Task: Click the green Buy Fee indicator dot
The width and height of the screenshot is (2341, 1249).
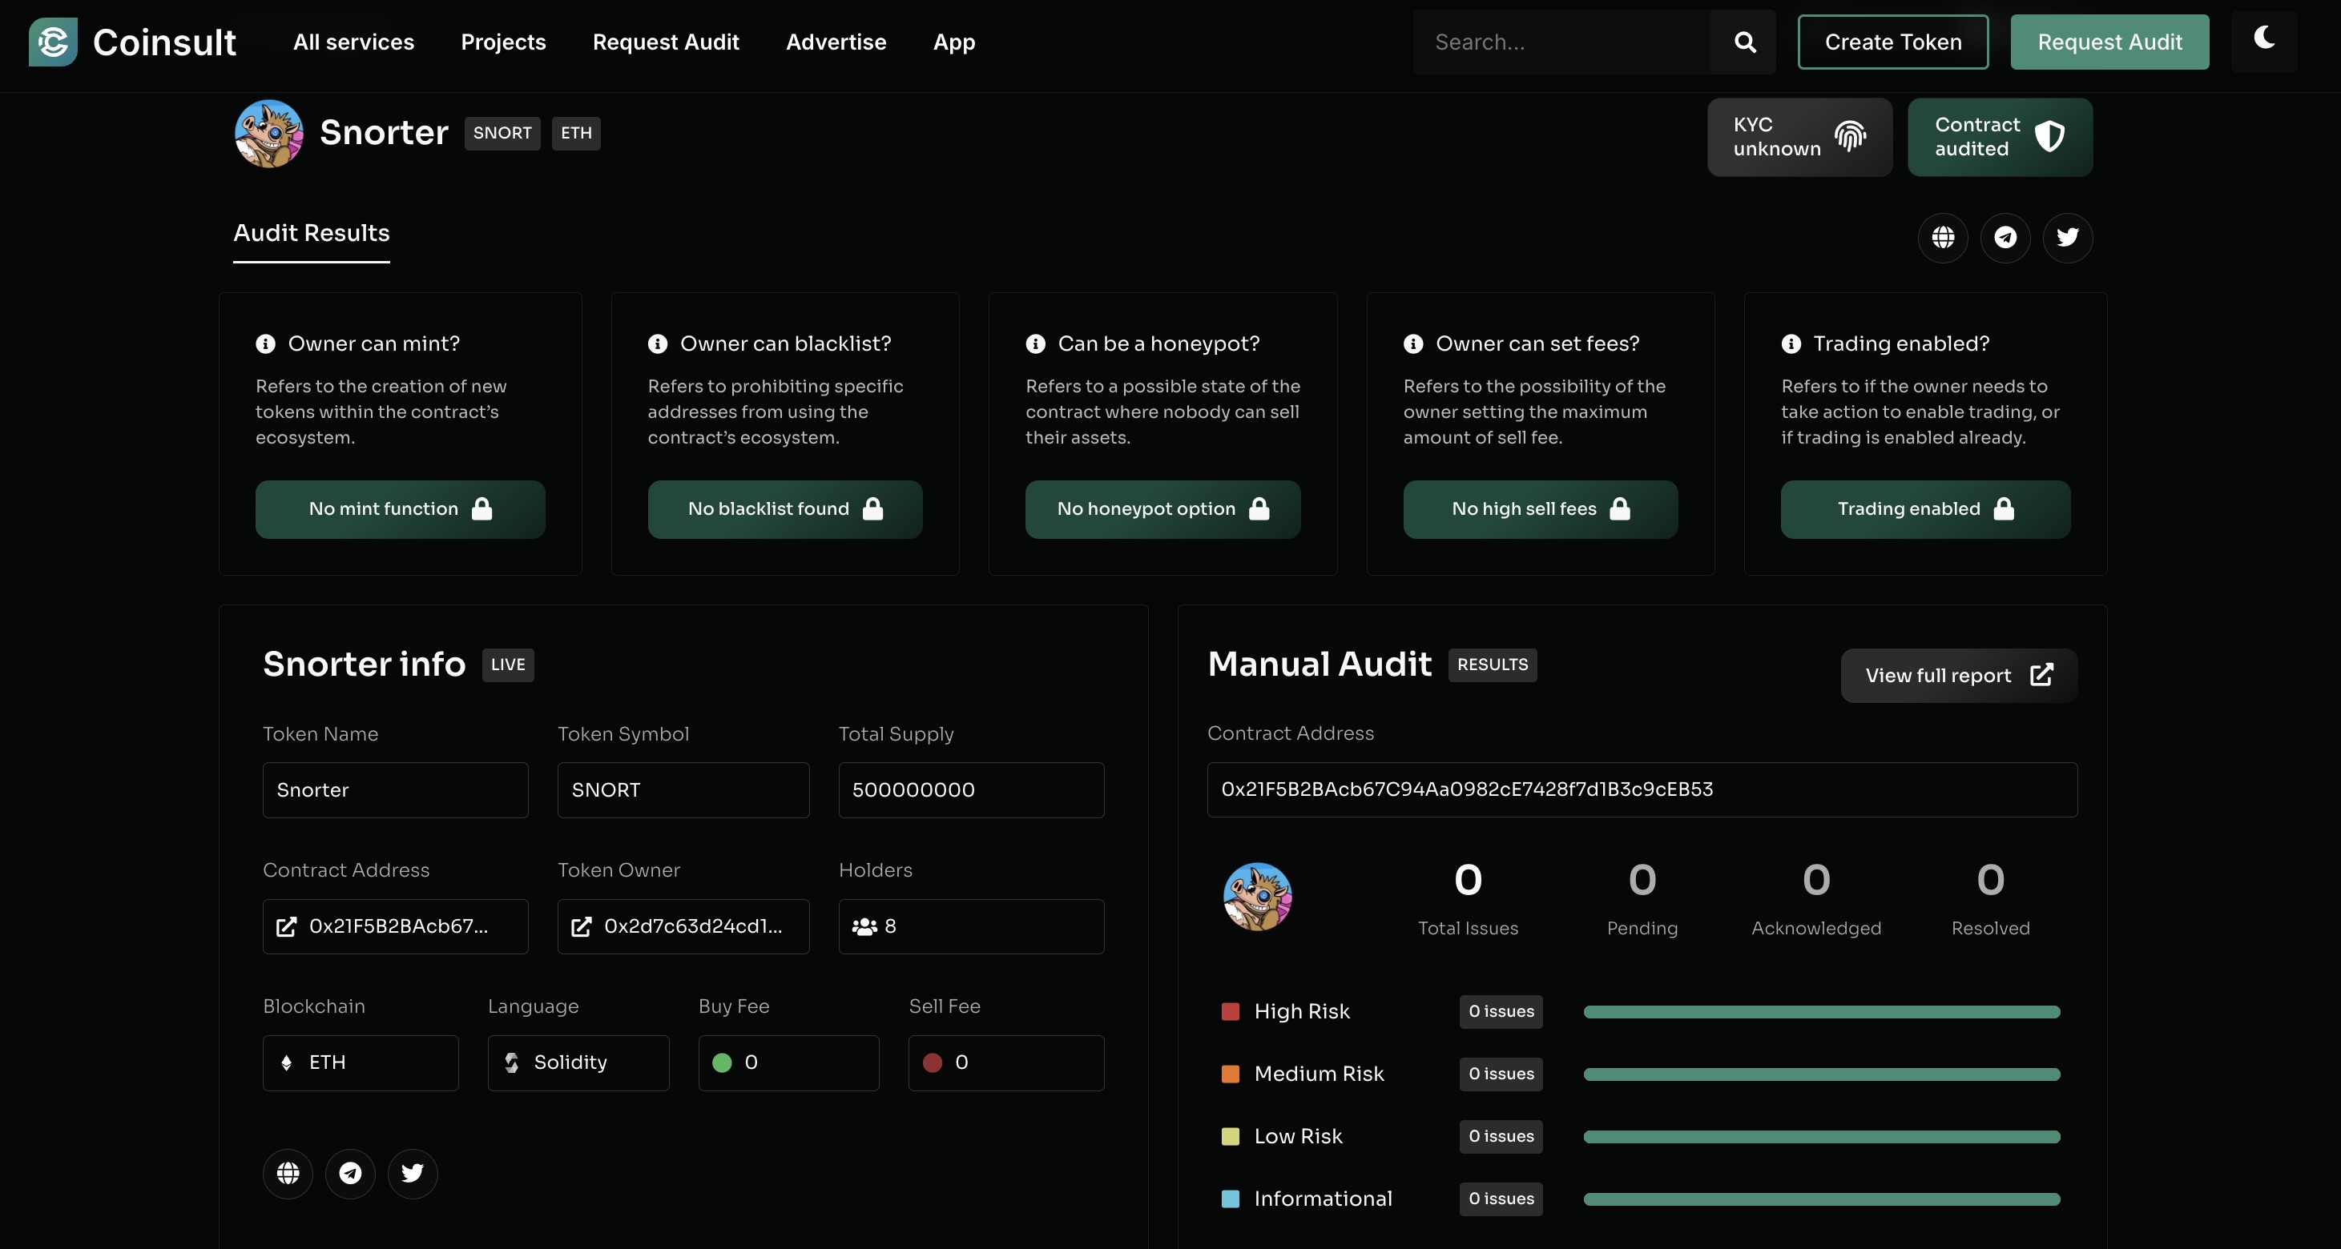Action: coord(723,1062)
